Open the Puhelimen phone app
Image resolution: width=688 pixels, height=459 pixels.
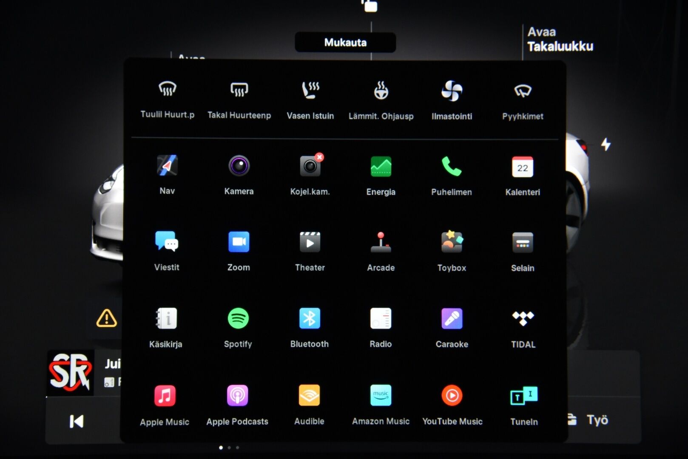(452, 176)
